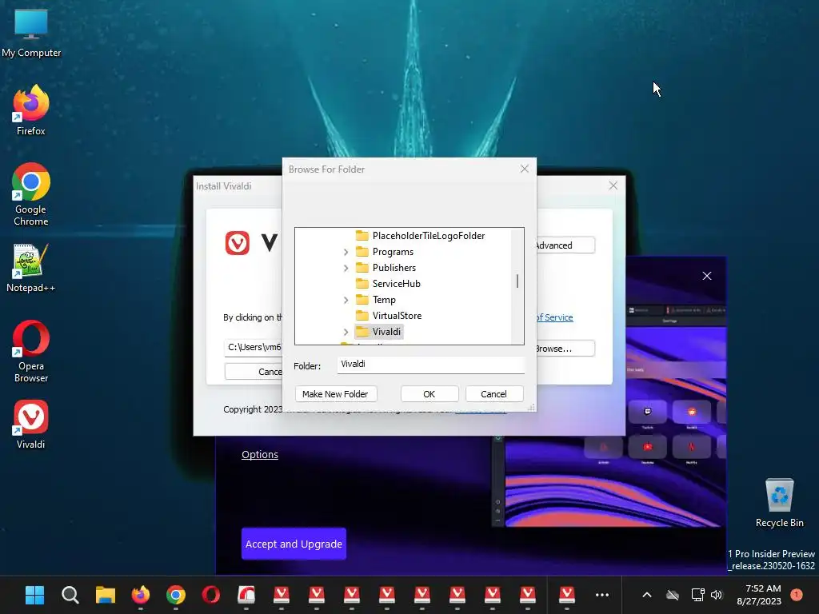Click Browse... in the Install Vivaldi window
819x614 pixels.
pyautogui.click(x=565, y=349)
